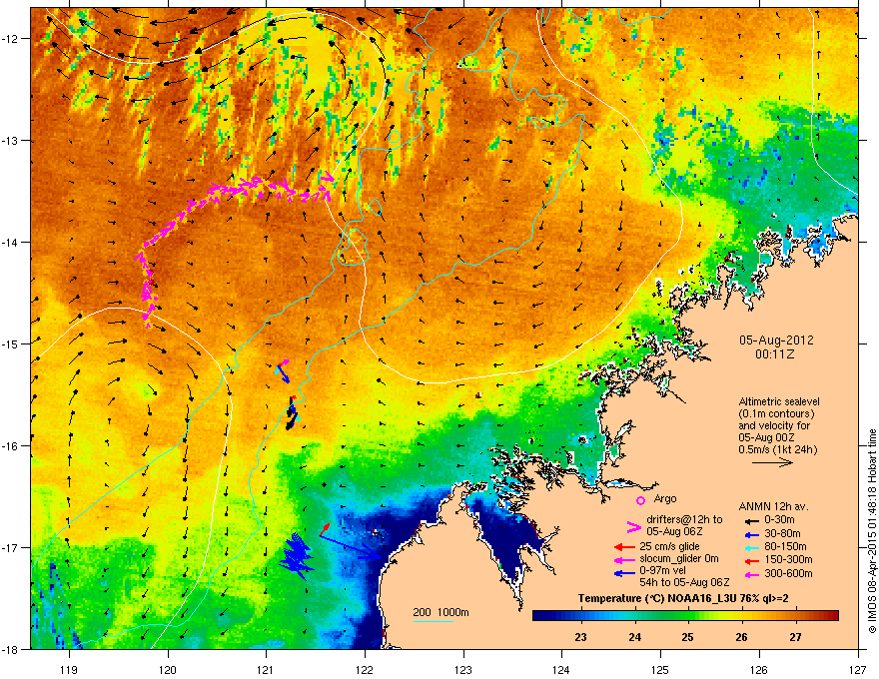This screenshot has height=679, width=879.
Task: Click the '0-97m vel' legend label
Action: pyautogui.click(x=663, y=572)
